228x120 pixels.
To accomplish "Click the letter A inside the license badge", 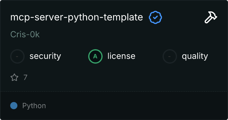I will 95,56.
